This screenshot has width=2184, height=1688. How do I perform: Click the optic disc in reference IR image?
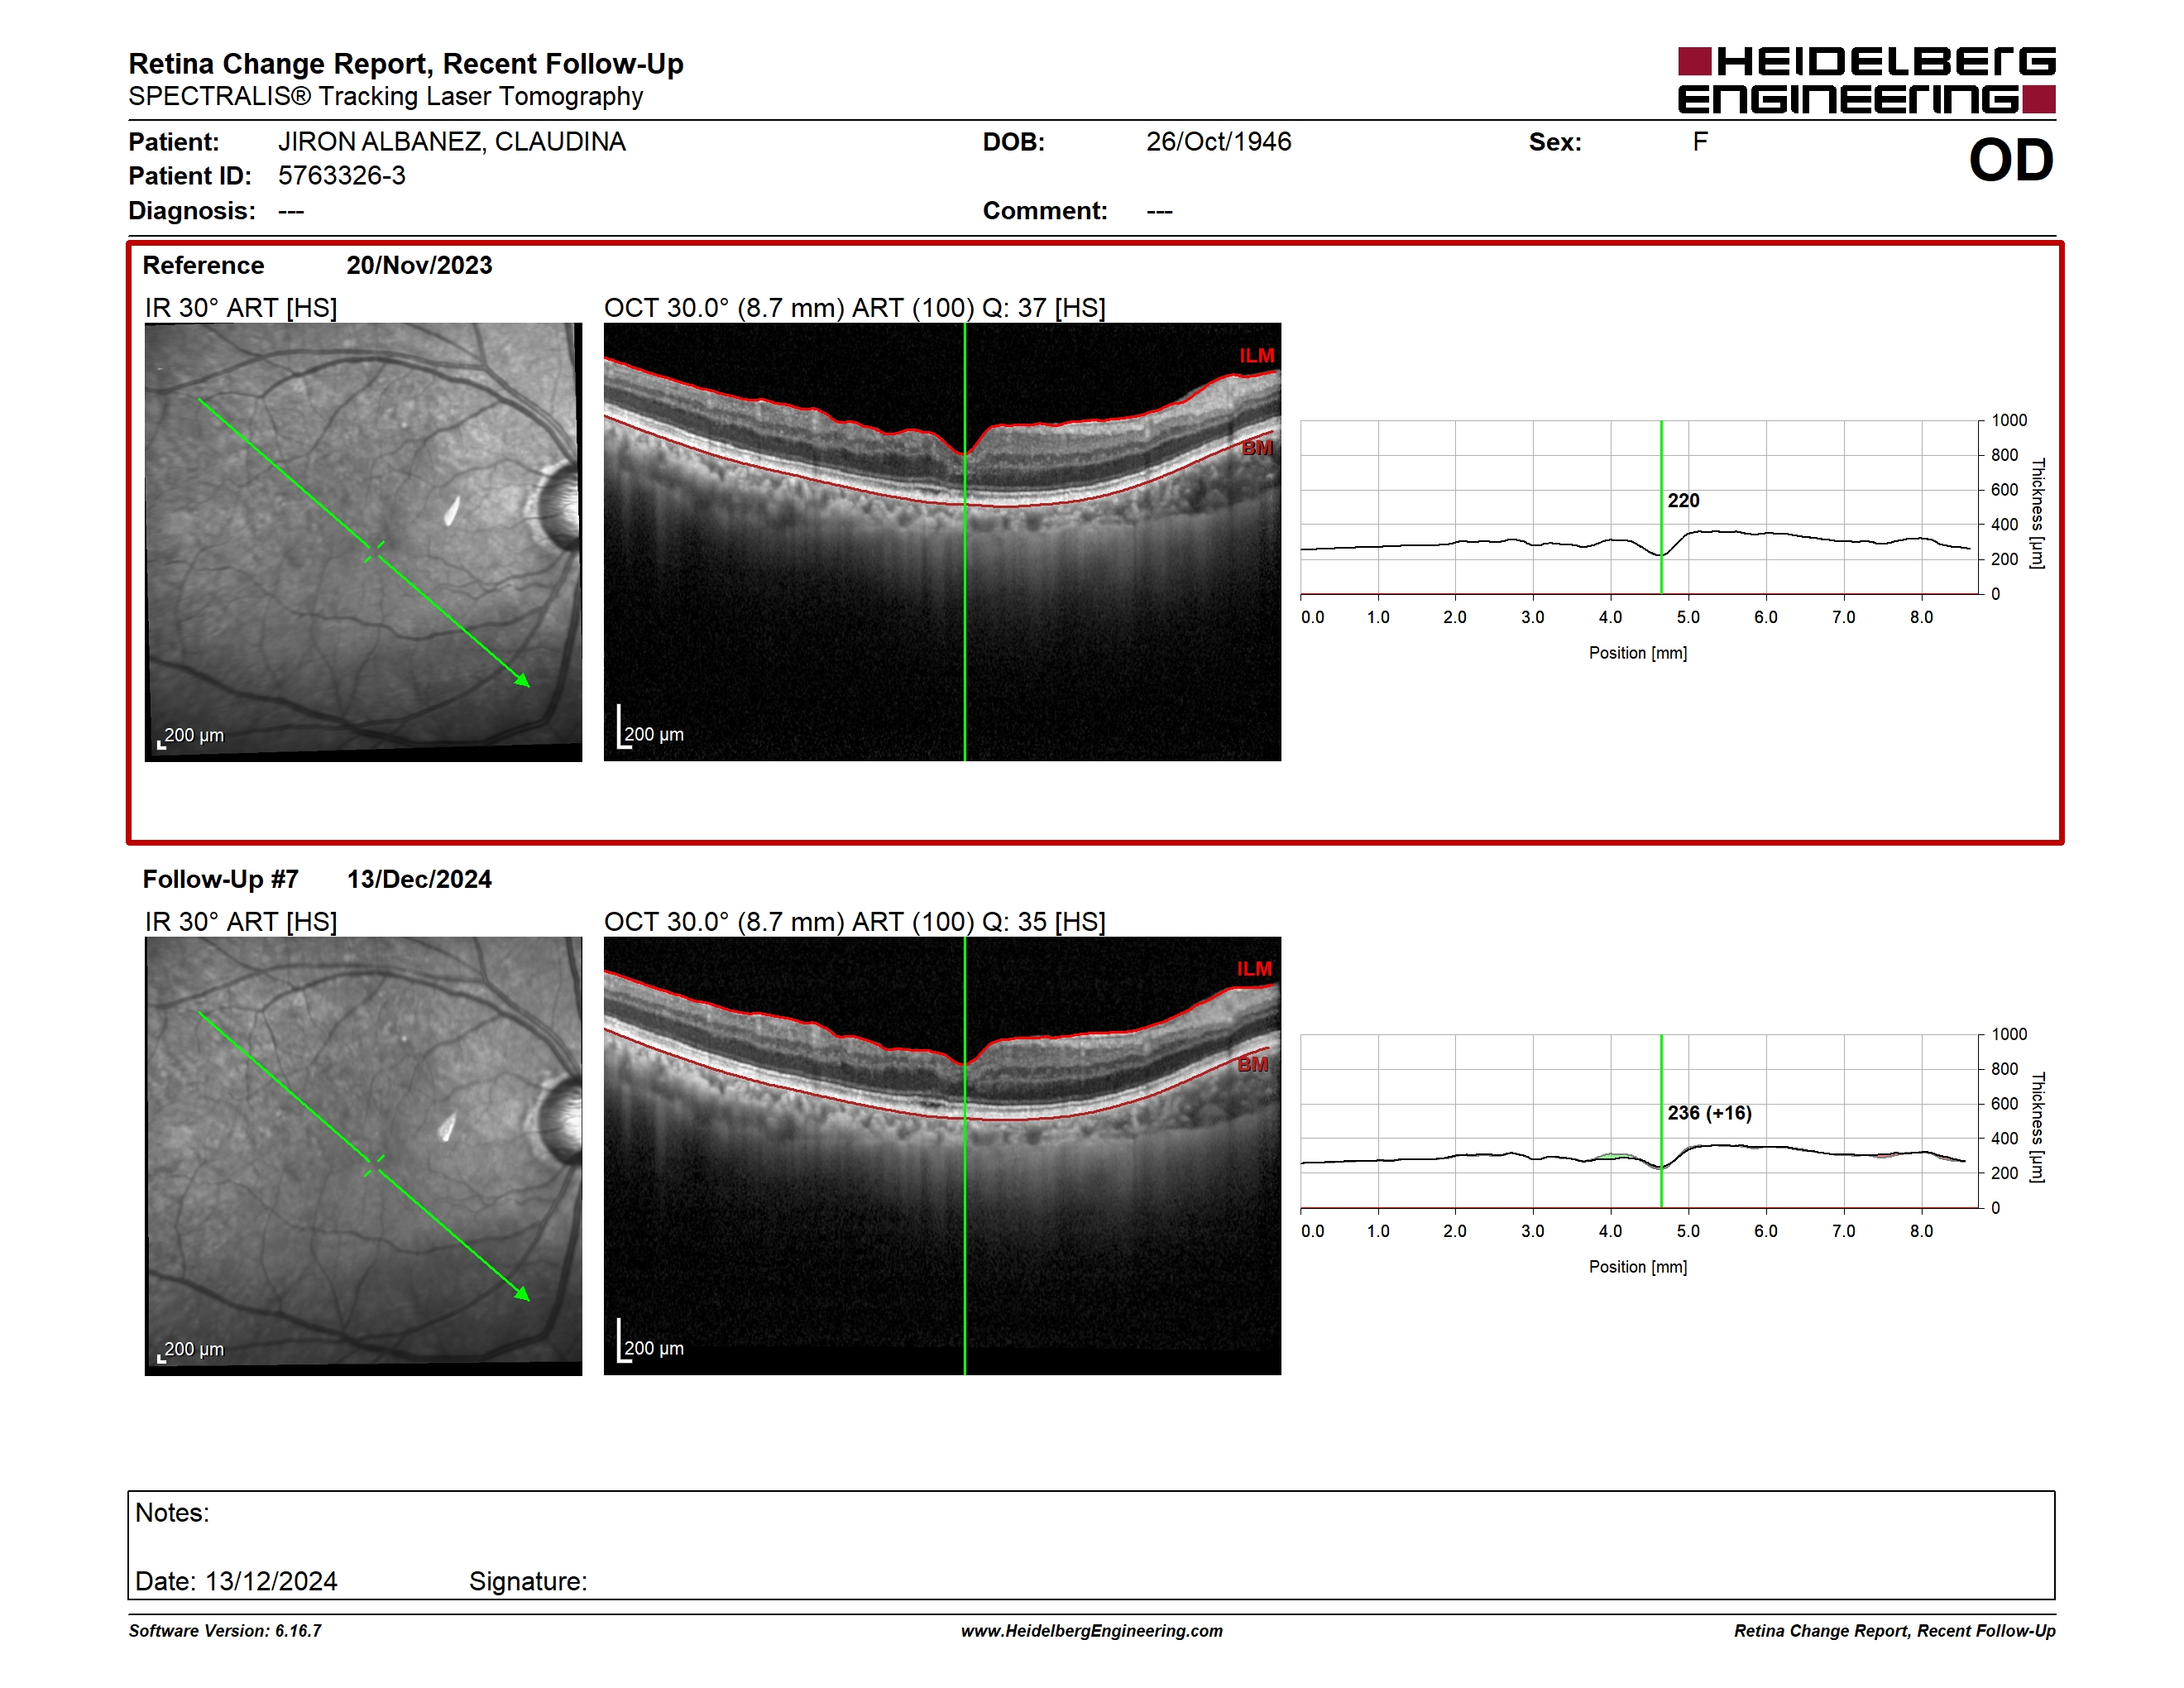[559, 507]
